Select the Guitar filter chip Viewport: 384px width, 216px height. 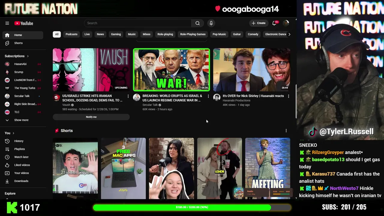237,34
